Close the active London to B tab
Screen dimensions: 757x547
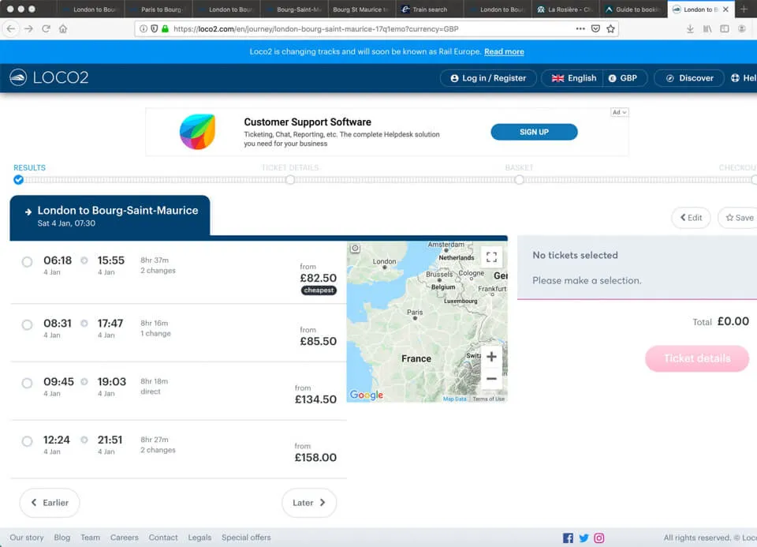coord(725,9)
